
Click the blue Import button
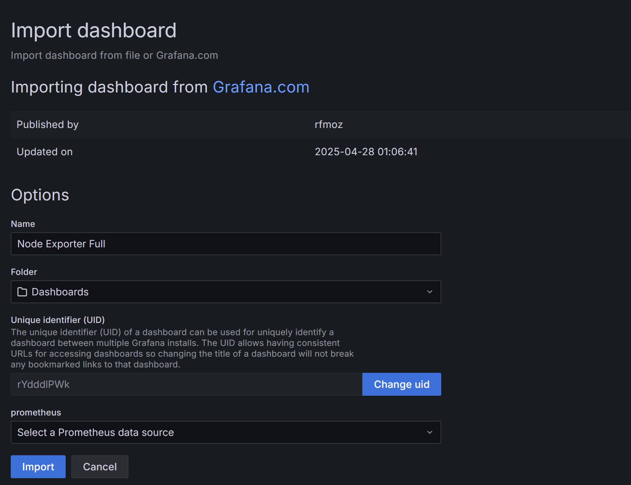coord(38,466)
